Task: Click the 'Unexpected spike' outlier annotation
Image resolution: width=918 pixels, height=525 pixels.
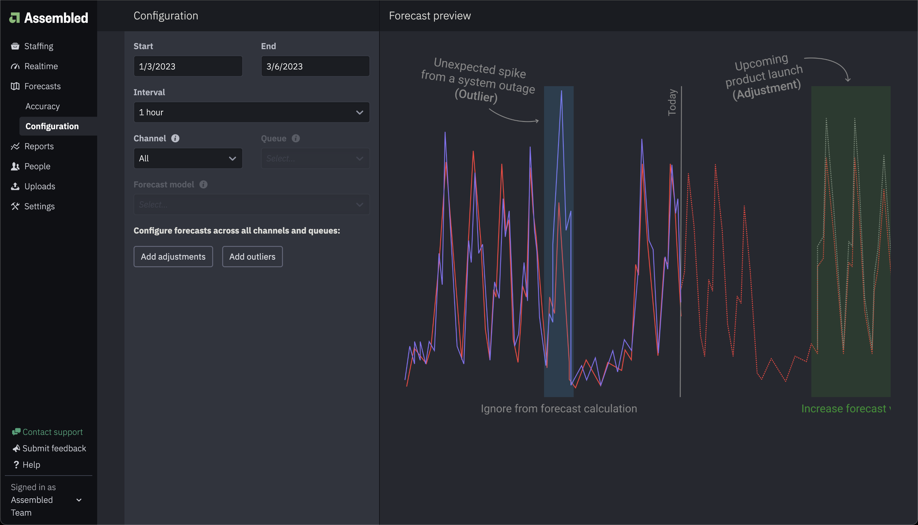Action: [x=478, y=80]
